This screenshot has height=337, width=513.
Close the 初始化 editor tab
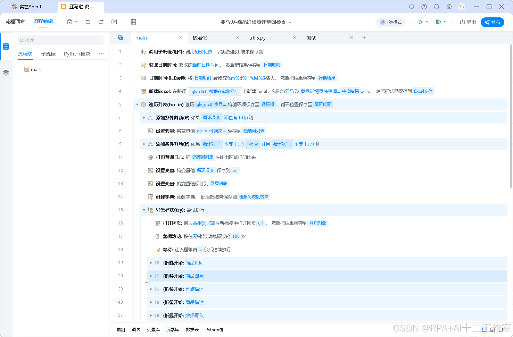tap(238, 37)
